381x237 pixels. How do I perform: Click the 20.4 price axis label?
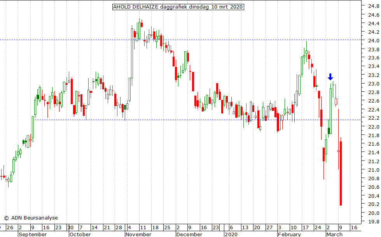tap(374, 196)
